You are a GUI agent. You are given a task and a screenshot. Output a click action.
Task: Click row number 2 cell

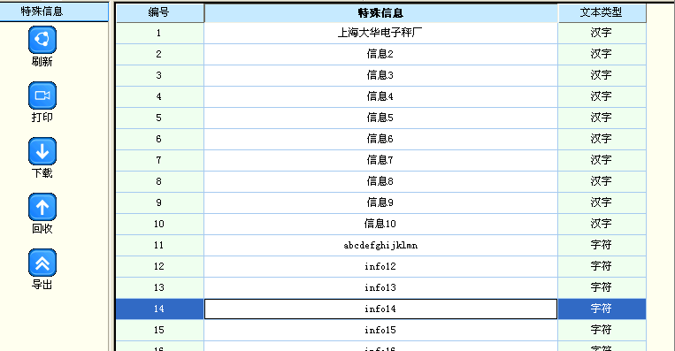tap(160, 54)
